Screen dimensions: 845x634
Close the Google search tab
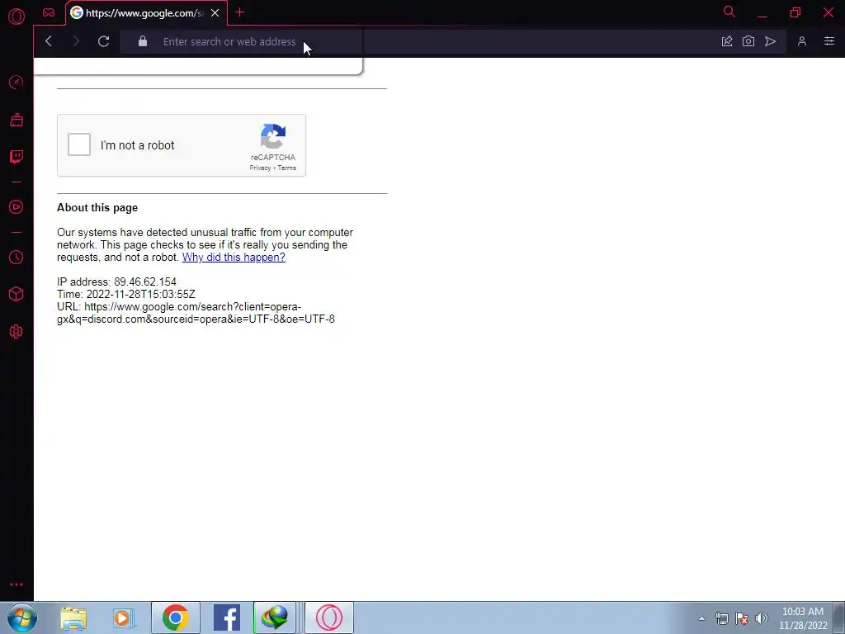click(x=215, y=13)
